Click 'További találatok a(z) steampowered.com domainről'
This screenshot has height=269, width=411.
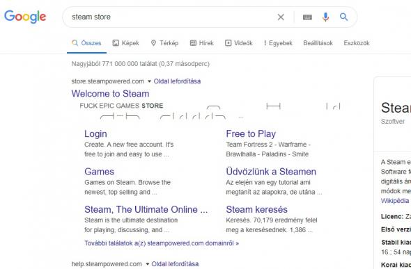162,243
